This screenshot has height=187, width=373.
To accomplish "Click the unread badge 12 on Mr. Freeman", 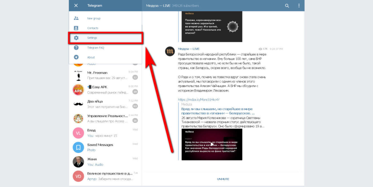I will click(135, 77).
